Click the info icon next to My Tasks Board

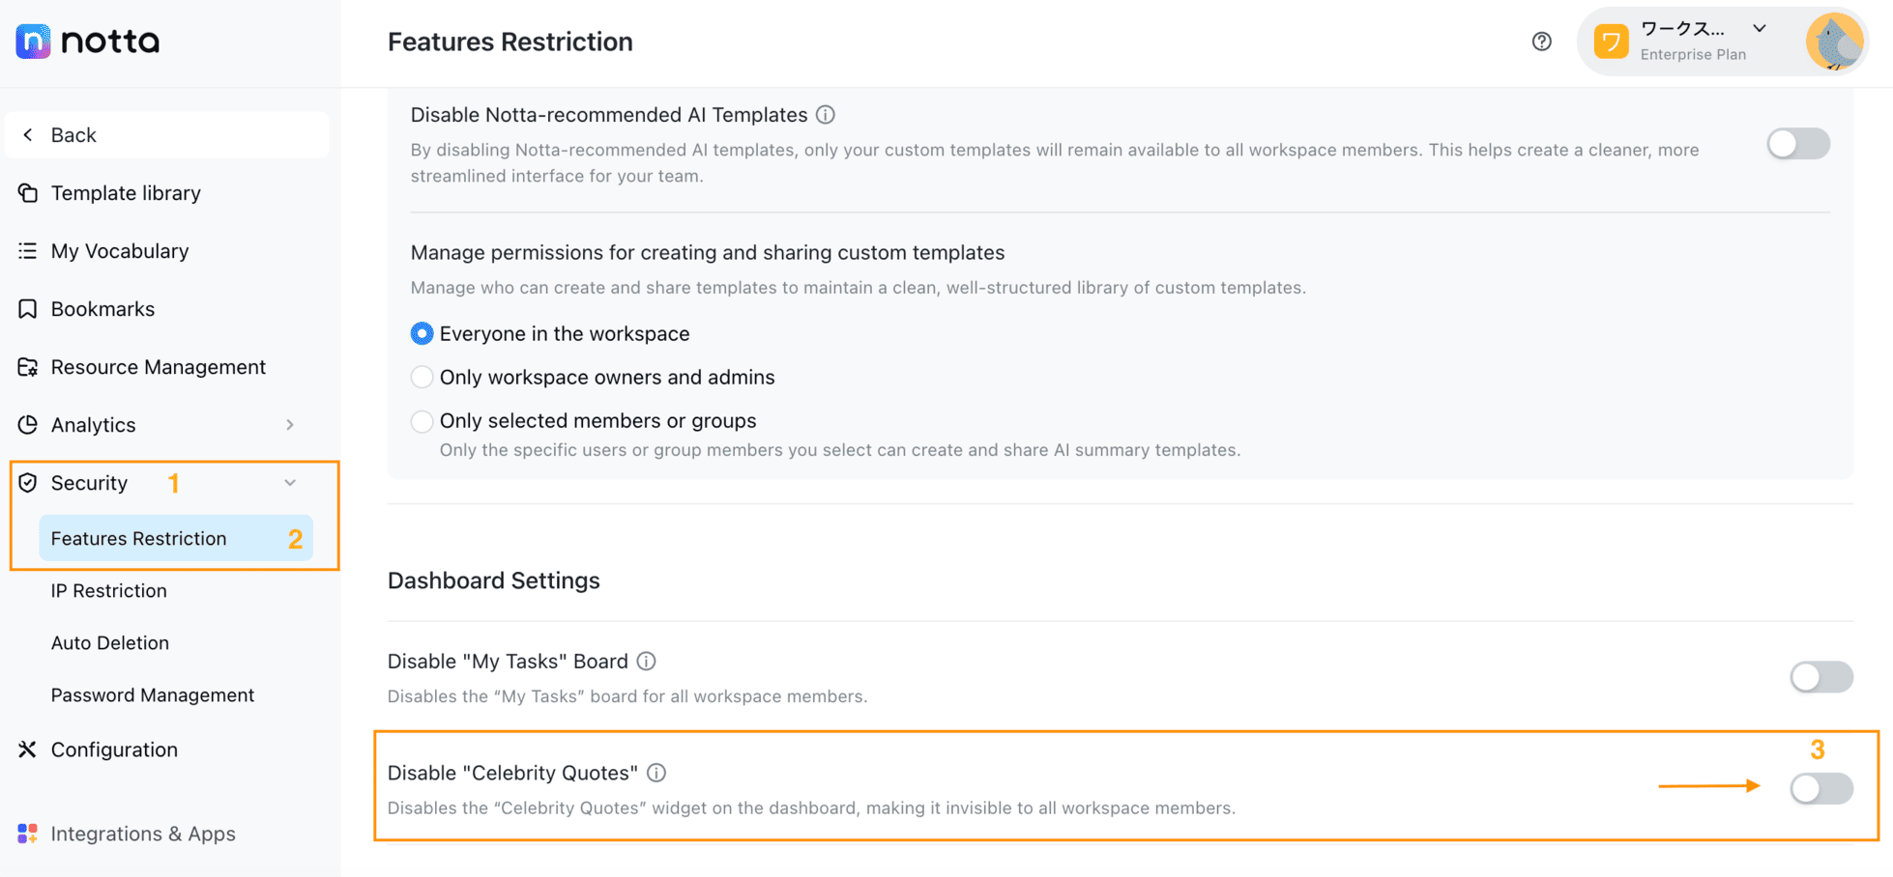coord(647,662)
